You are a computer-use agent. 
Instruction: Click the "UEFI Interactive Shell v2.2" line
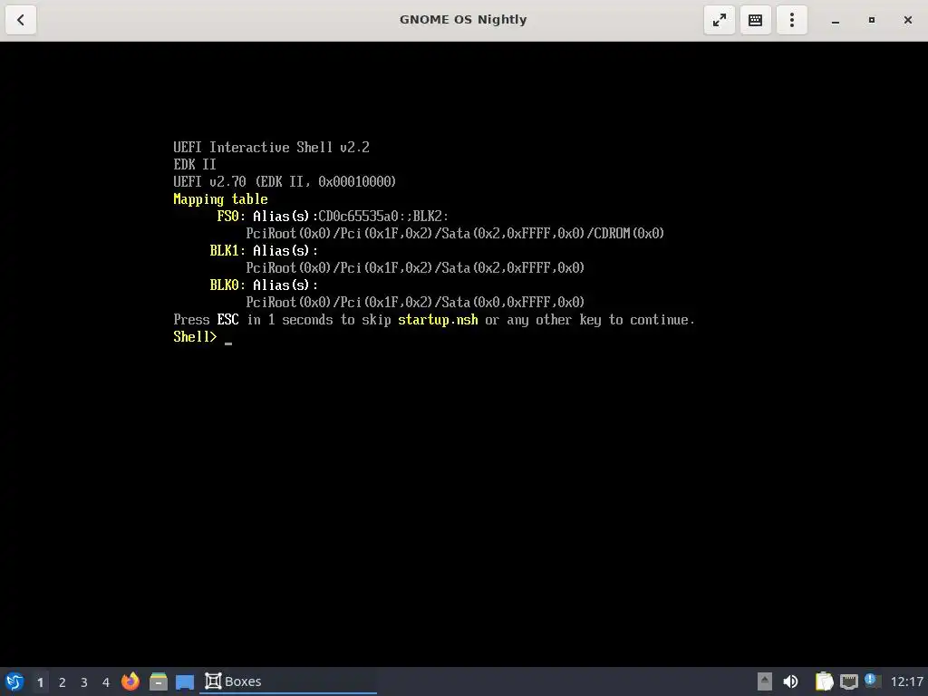point(271,148)
